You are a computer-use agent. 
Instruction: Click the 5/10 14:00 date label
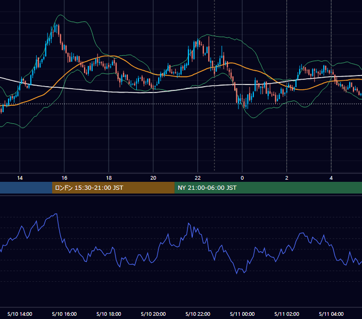[x=20, y=314]
